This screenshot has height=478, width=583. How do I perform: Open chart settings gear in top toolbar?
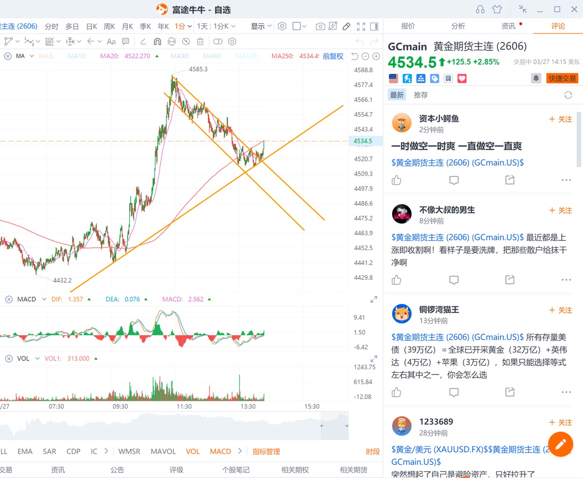[x=282, y=26]
